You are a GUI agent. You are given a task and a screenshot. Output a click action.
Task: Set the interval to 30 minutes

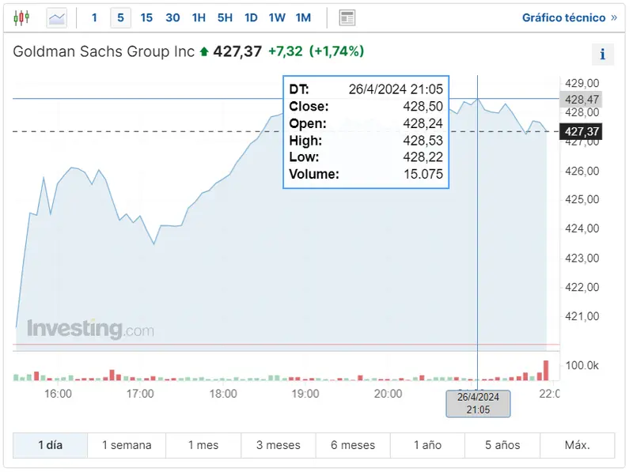pos(172,17)
